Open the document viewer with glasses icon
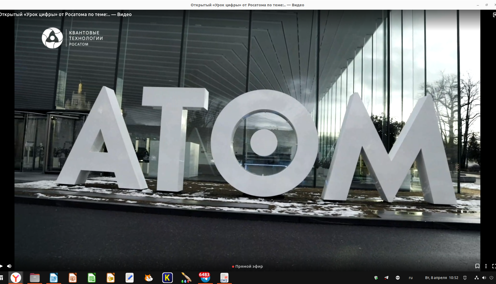496x284 pixels. 224,278
